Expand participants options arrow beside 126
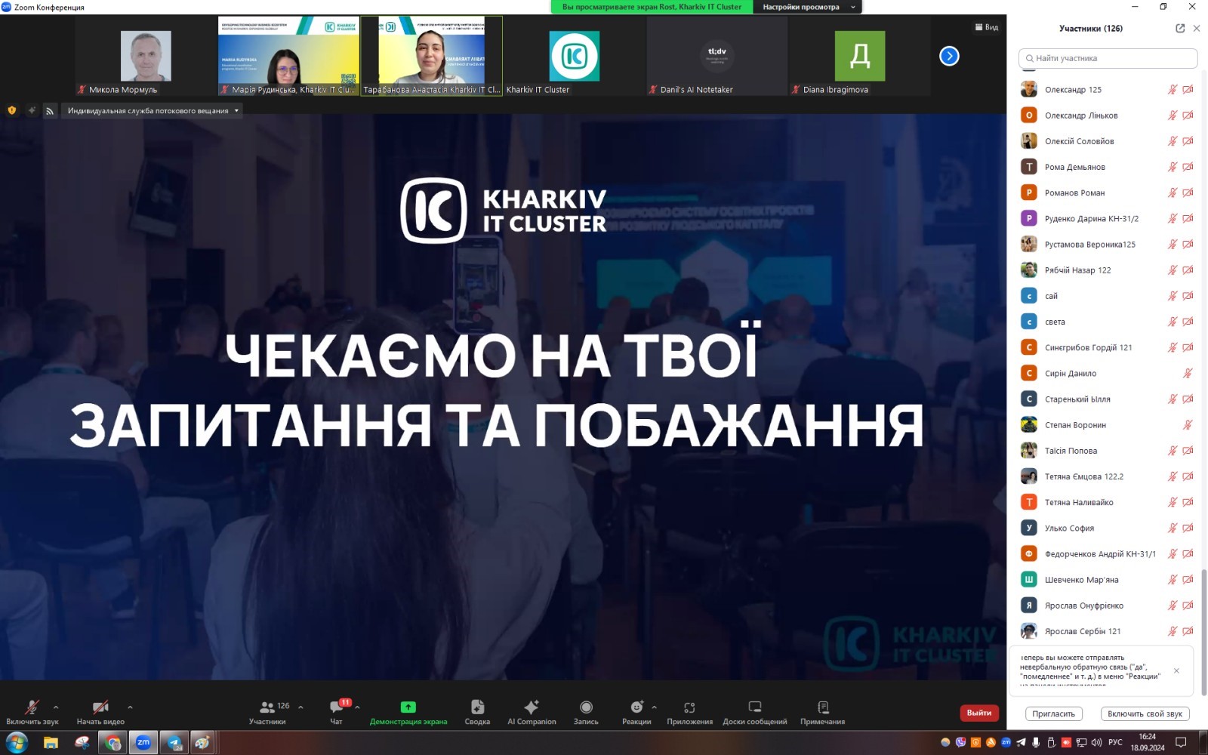Image resolution: width=1208 pixels, height=755 pixels. tap(300, 707)
